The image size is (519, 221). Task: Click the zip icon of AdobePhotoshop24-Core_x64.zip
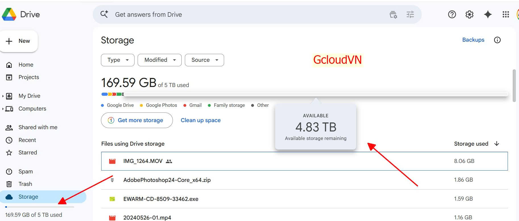112,180
